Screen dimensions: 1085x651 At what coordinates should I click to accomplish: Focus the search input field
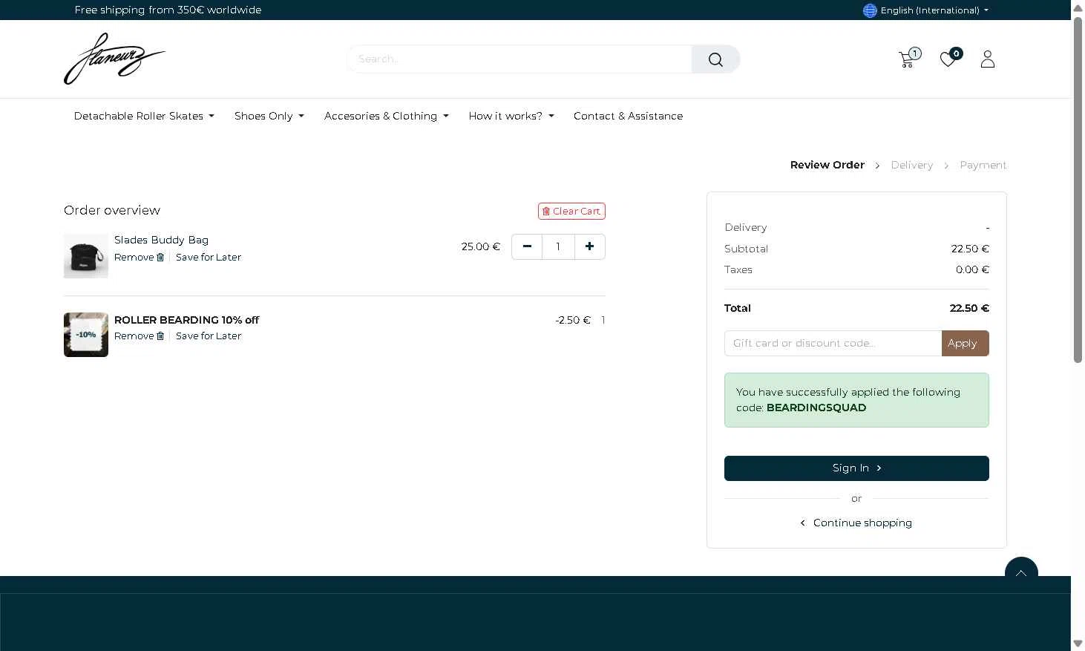coord(519,59)
